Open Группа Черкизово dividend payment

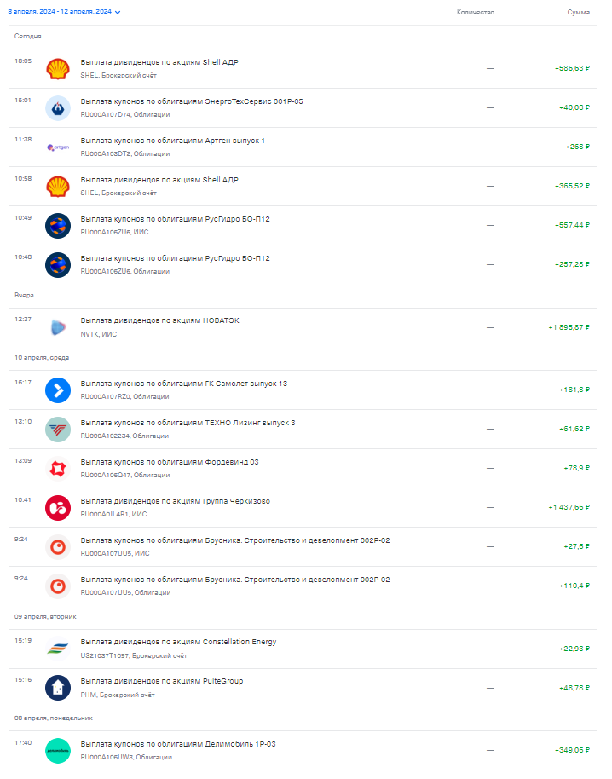click(303, 508)
